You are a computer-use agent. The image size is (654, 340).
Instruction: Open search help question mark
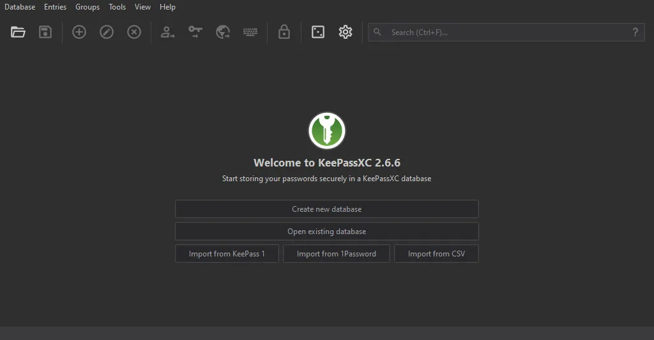(635, 32)
